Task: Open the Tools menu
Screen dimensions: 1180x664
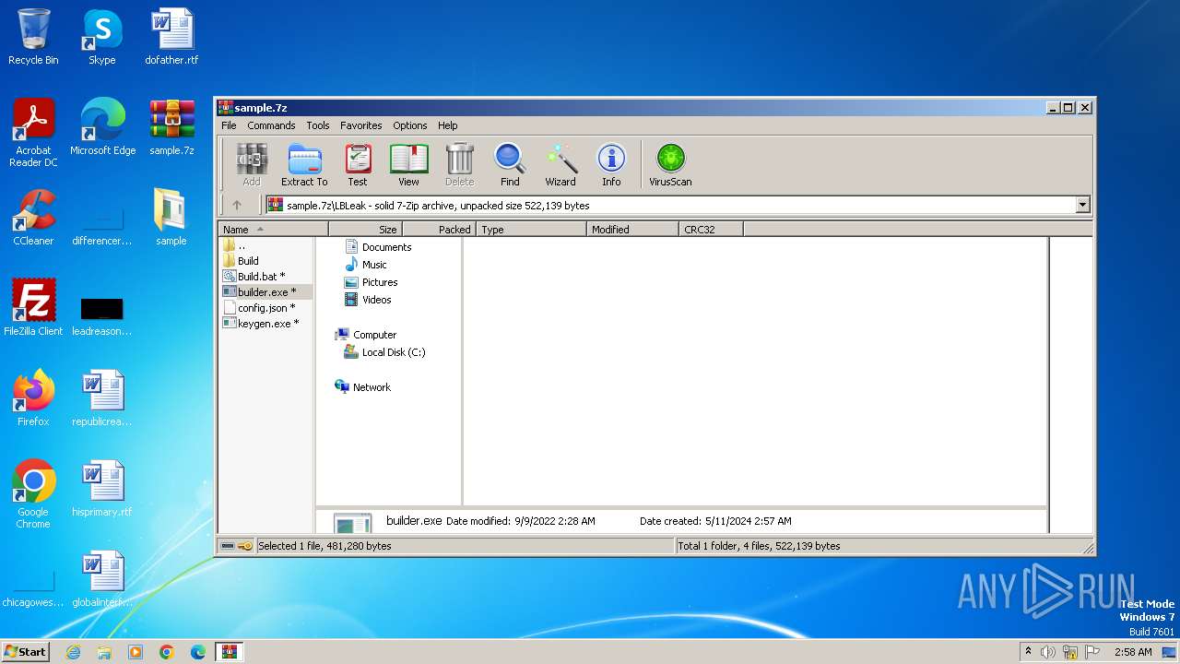Action: (318, 125)
